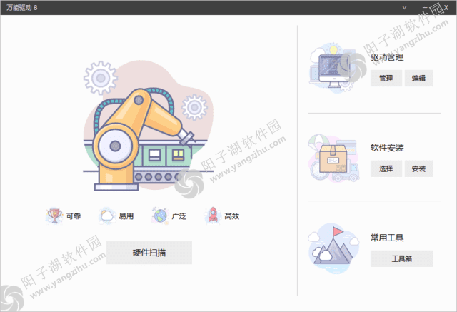Image resolution: width=457 pixels, height=312 pixels.
Task: Click the 常用工具 heading text
Action: (x=387, y=238)
